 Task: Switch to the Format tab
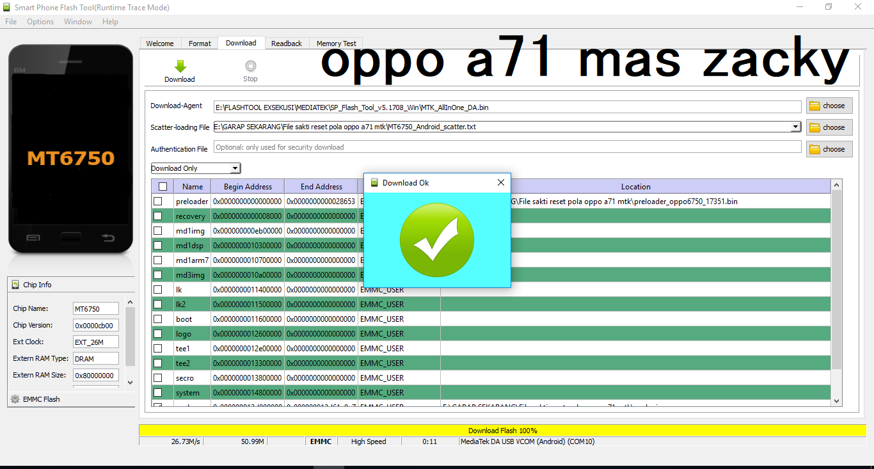pyautogui.click(x=200, y=44)
